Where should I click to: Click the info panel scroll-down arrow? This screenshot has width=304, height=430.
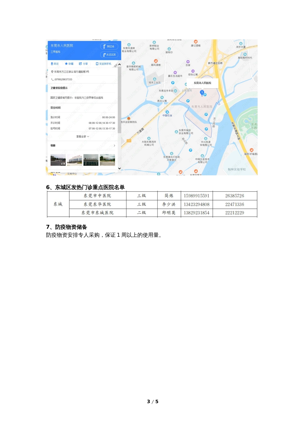pos(119,168)
